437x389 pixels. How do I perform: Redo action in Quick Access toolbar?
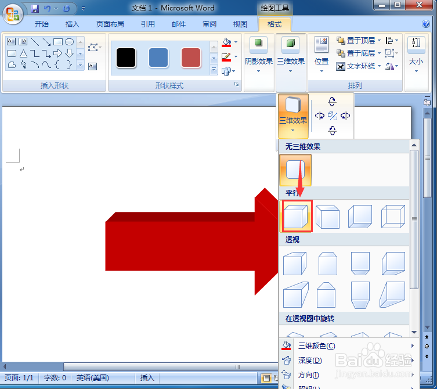66,9
